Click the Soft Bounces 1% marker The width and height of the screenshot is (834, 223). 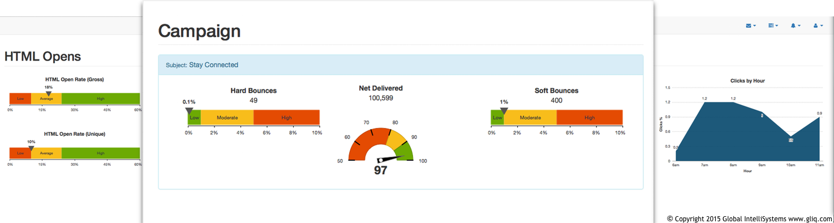504,111
